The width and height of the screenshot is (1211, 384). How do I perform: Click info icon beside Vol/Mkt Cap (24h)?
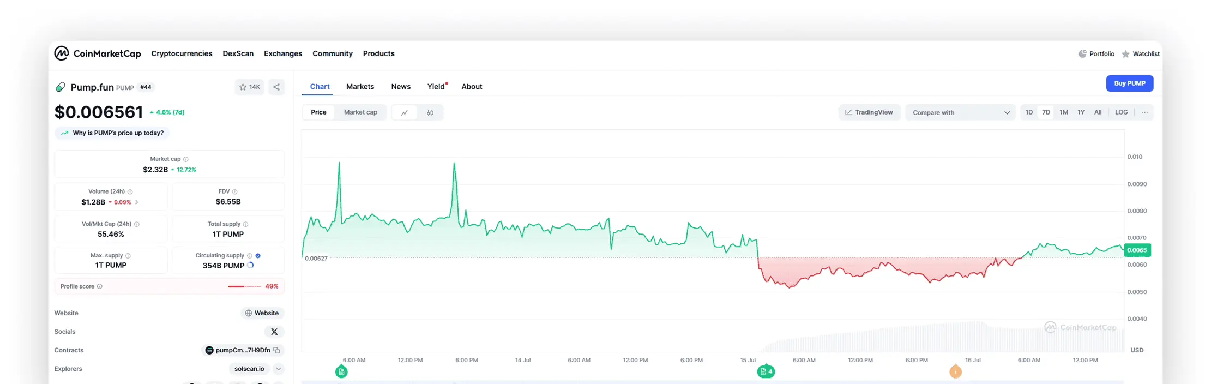click(137, 224)
